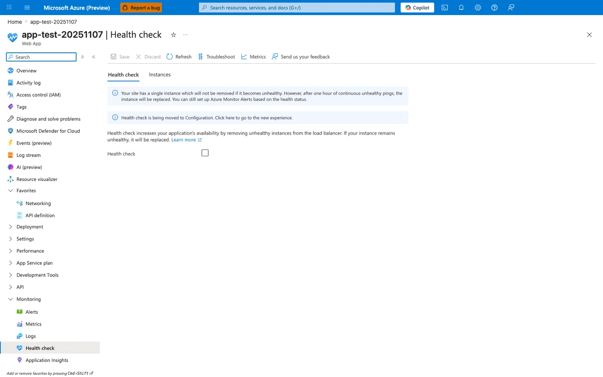Click the Report a bug button
Viewport: 603px width, 377px height.
(141, 8)
